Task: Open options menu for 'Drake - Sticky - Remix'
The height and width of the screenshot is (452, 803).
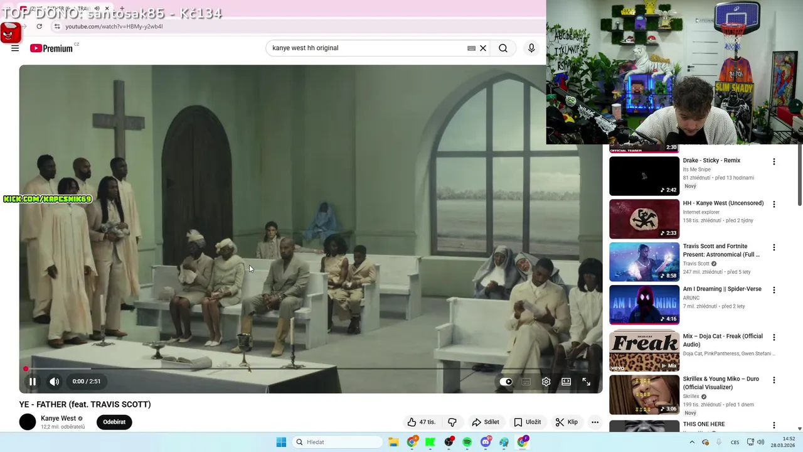Action: click(774, 161)
